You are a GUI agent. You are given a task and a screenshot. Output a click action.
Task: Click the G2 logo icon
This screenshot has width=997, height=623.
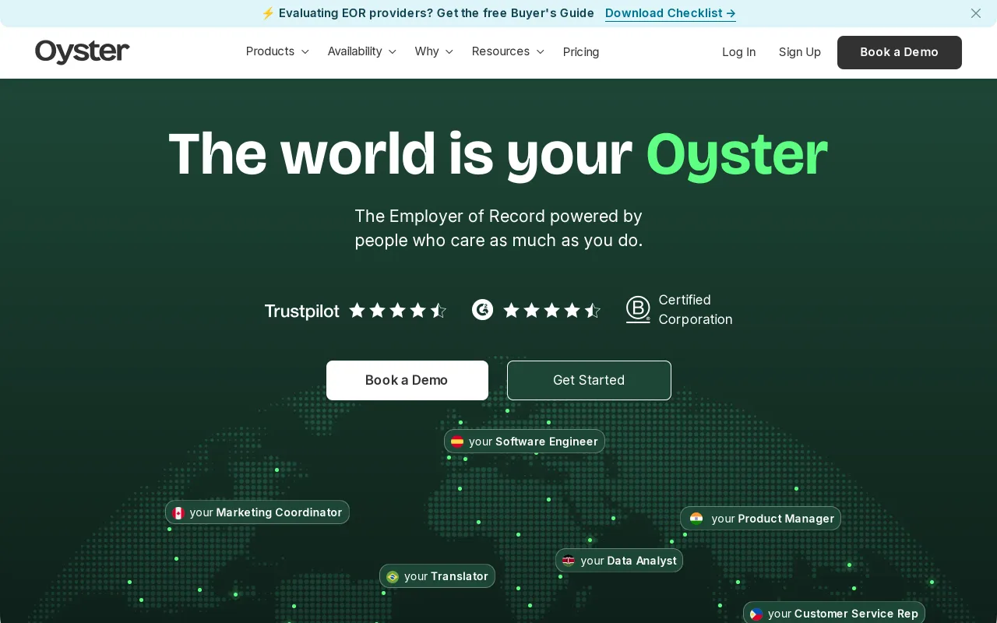tap(483, 310)
